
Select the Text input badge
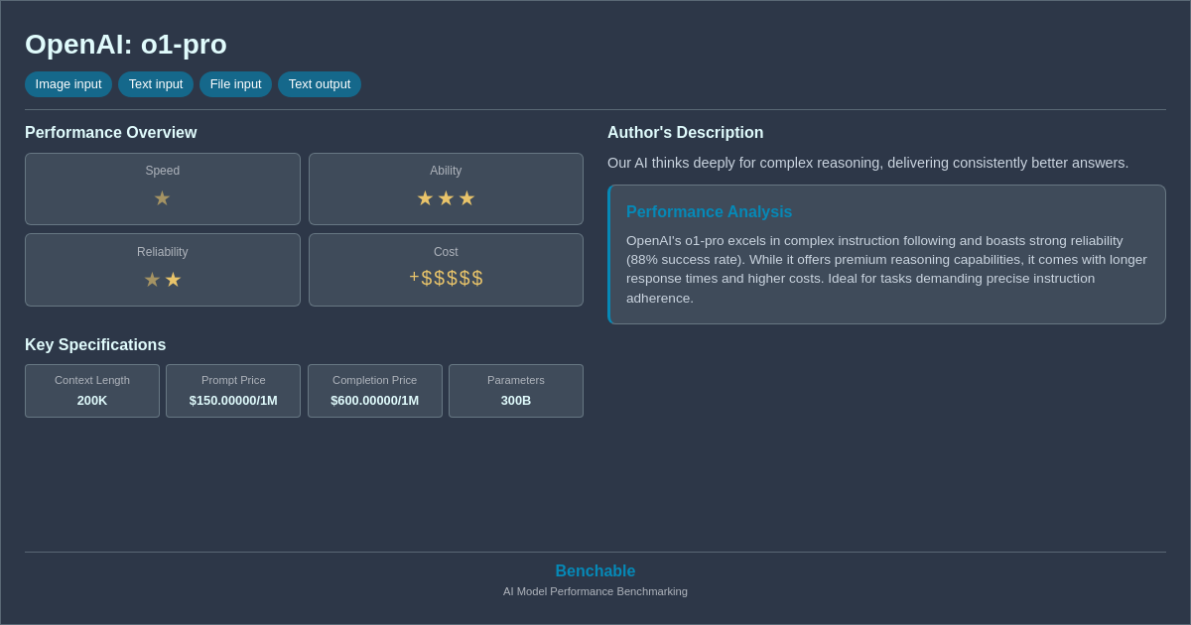point(156,84)
